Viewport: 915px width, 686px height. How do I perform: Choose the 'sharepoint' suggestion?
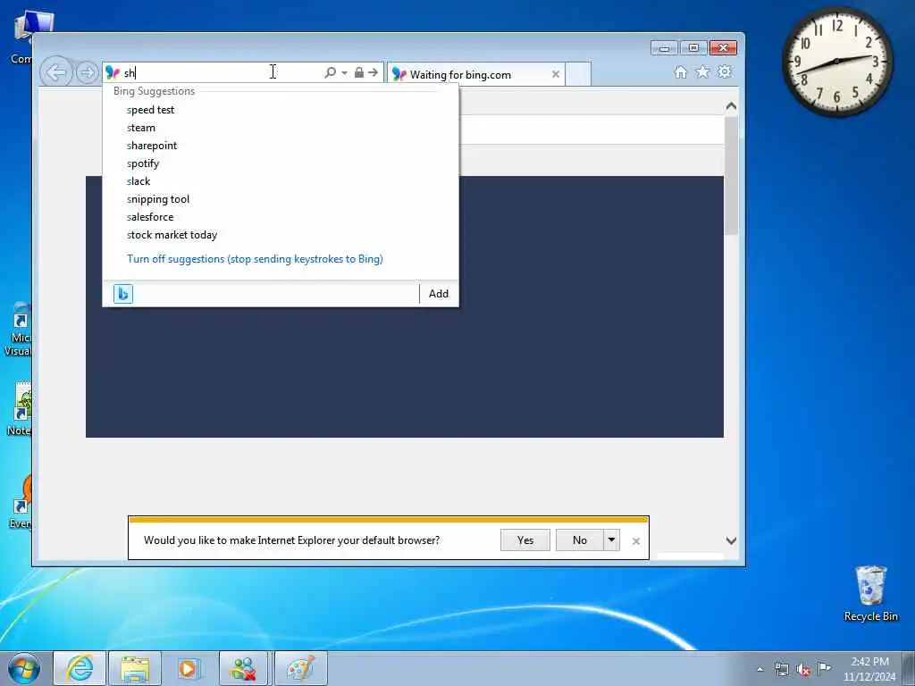(280, 146)
